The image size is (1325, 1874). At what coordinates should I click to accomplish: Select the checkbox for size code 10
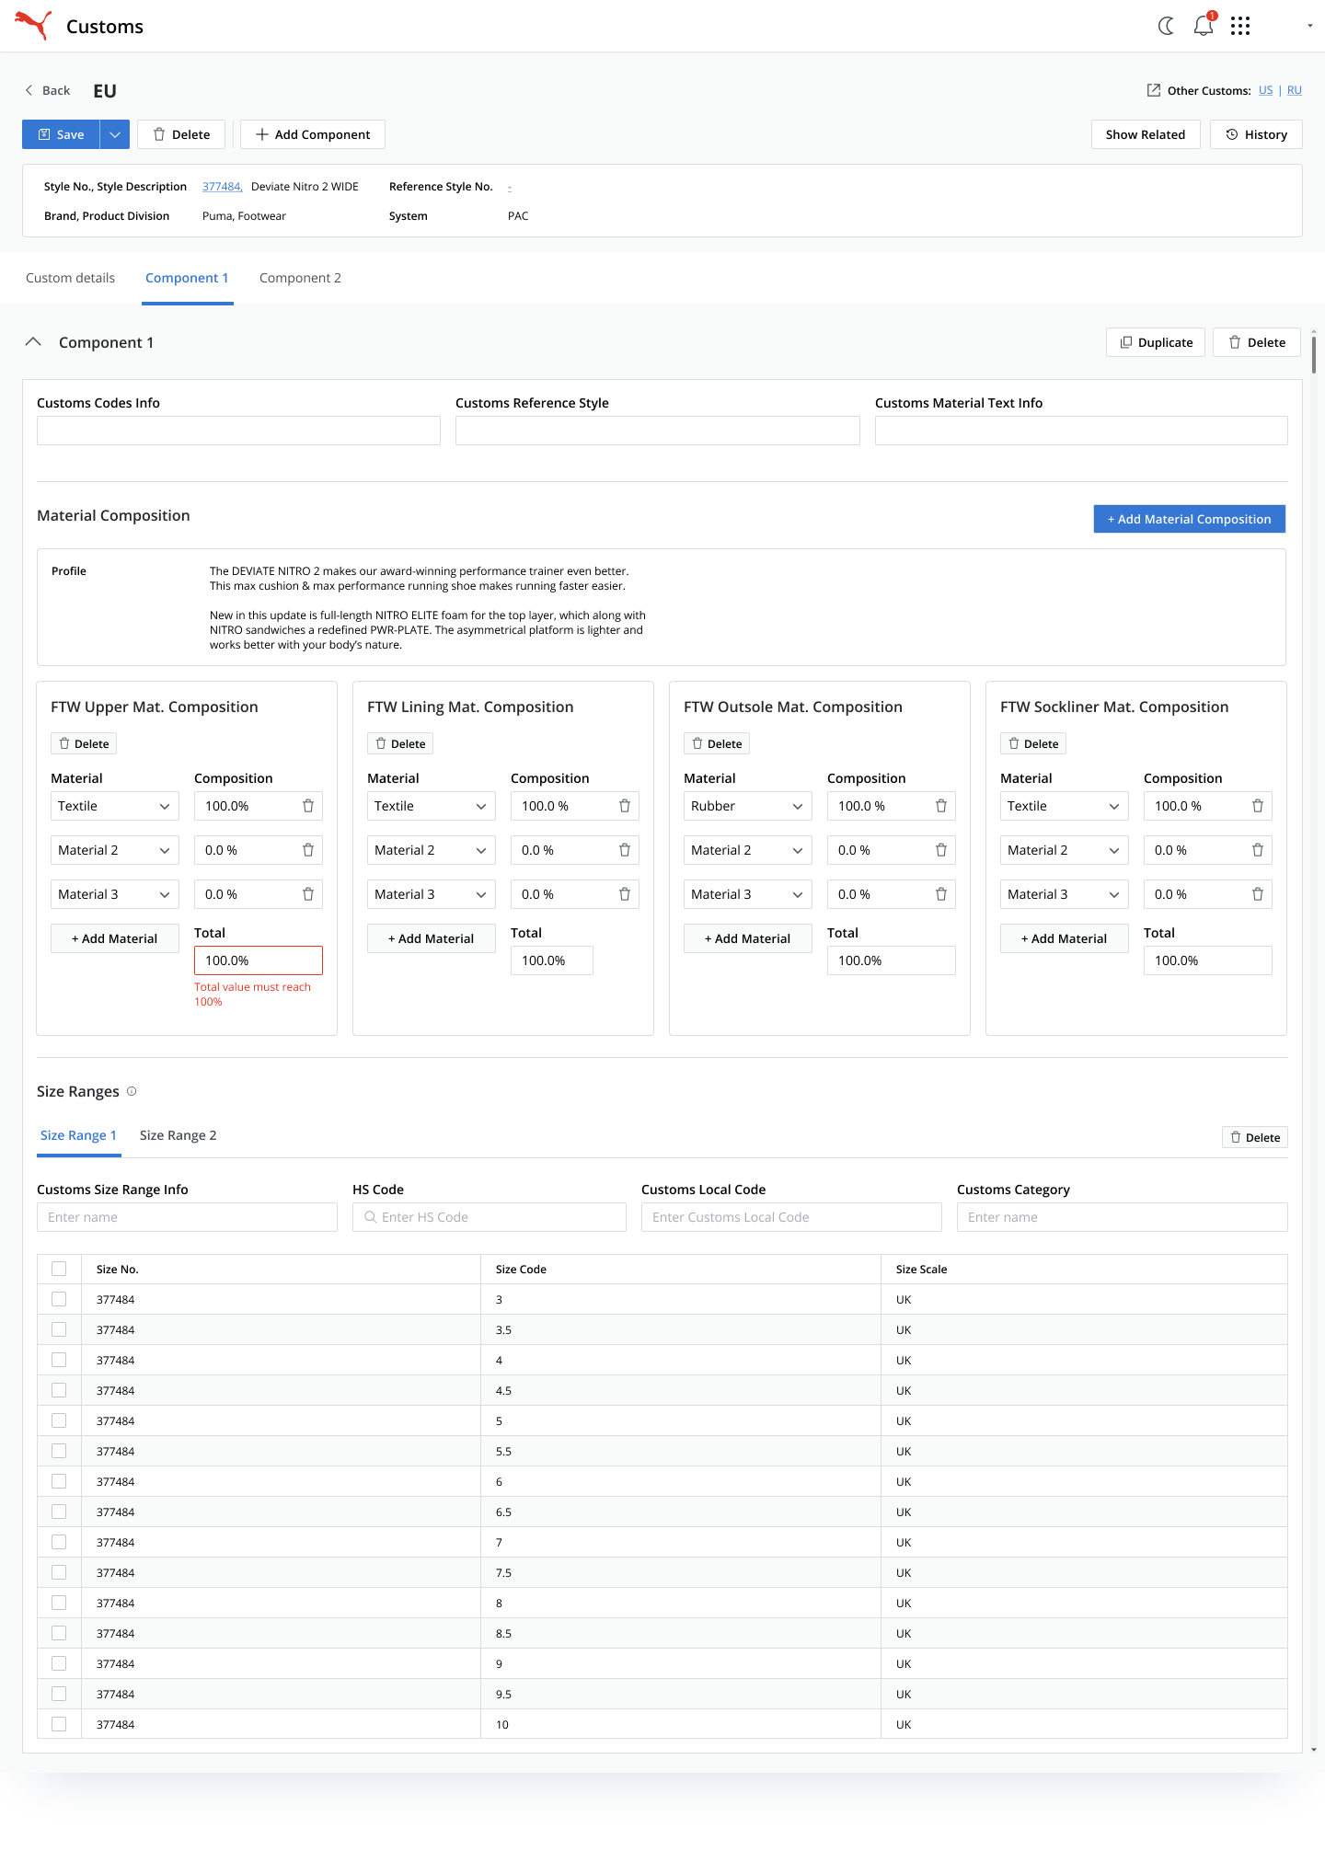click(x=59, y=1724)
